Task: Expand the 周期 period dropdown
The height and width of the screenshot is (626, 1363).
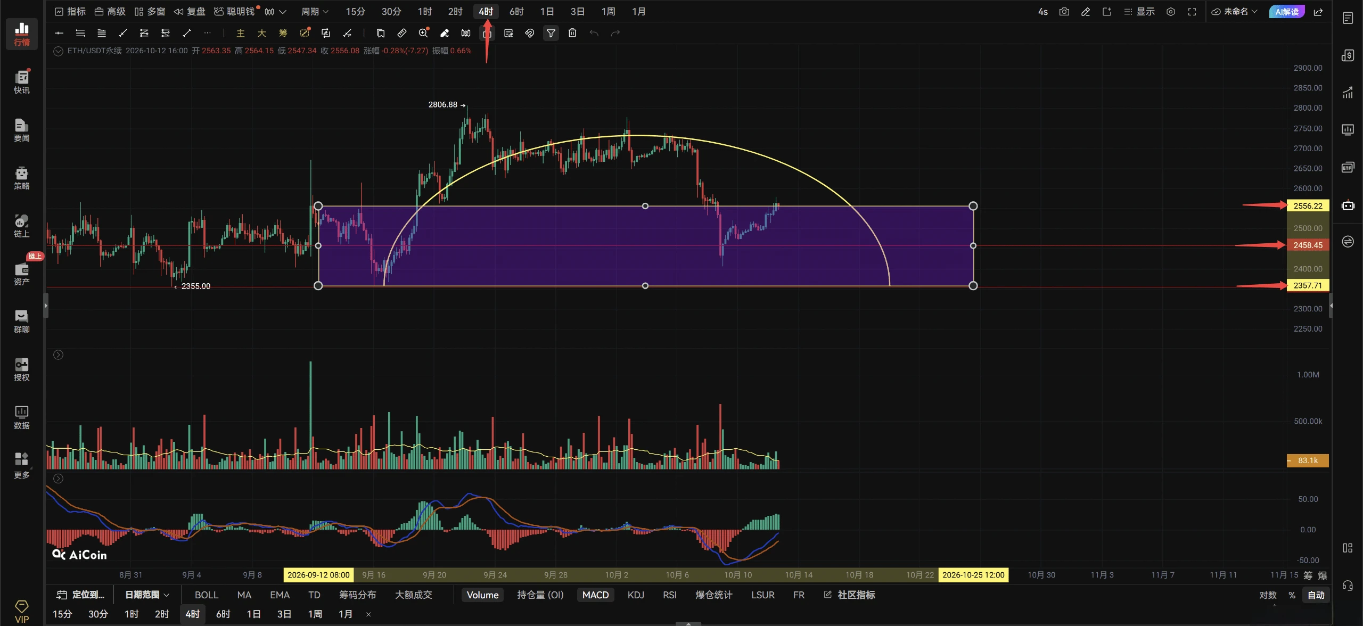Action: click(315, 12)
